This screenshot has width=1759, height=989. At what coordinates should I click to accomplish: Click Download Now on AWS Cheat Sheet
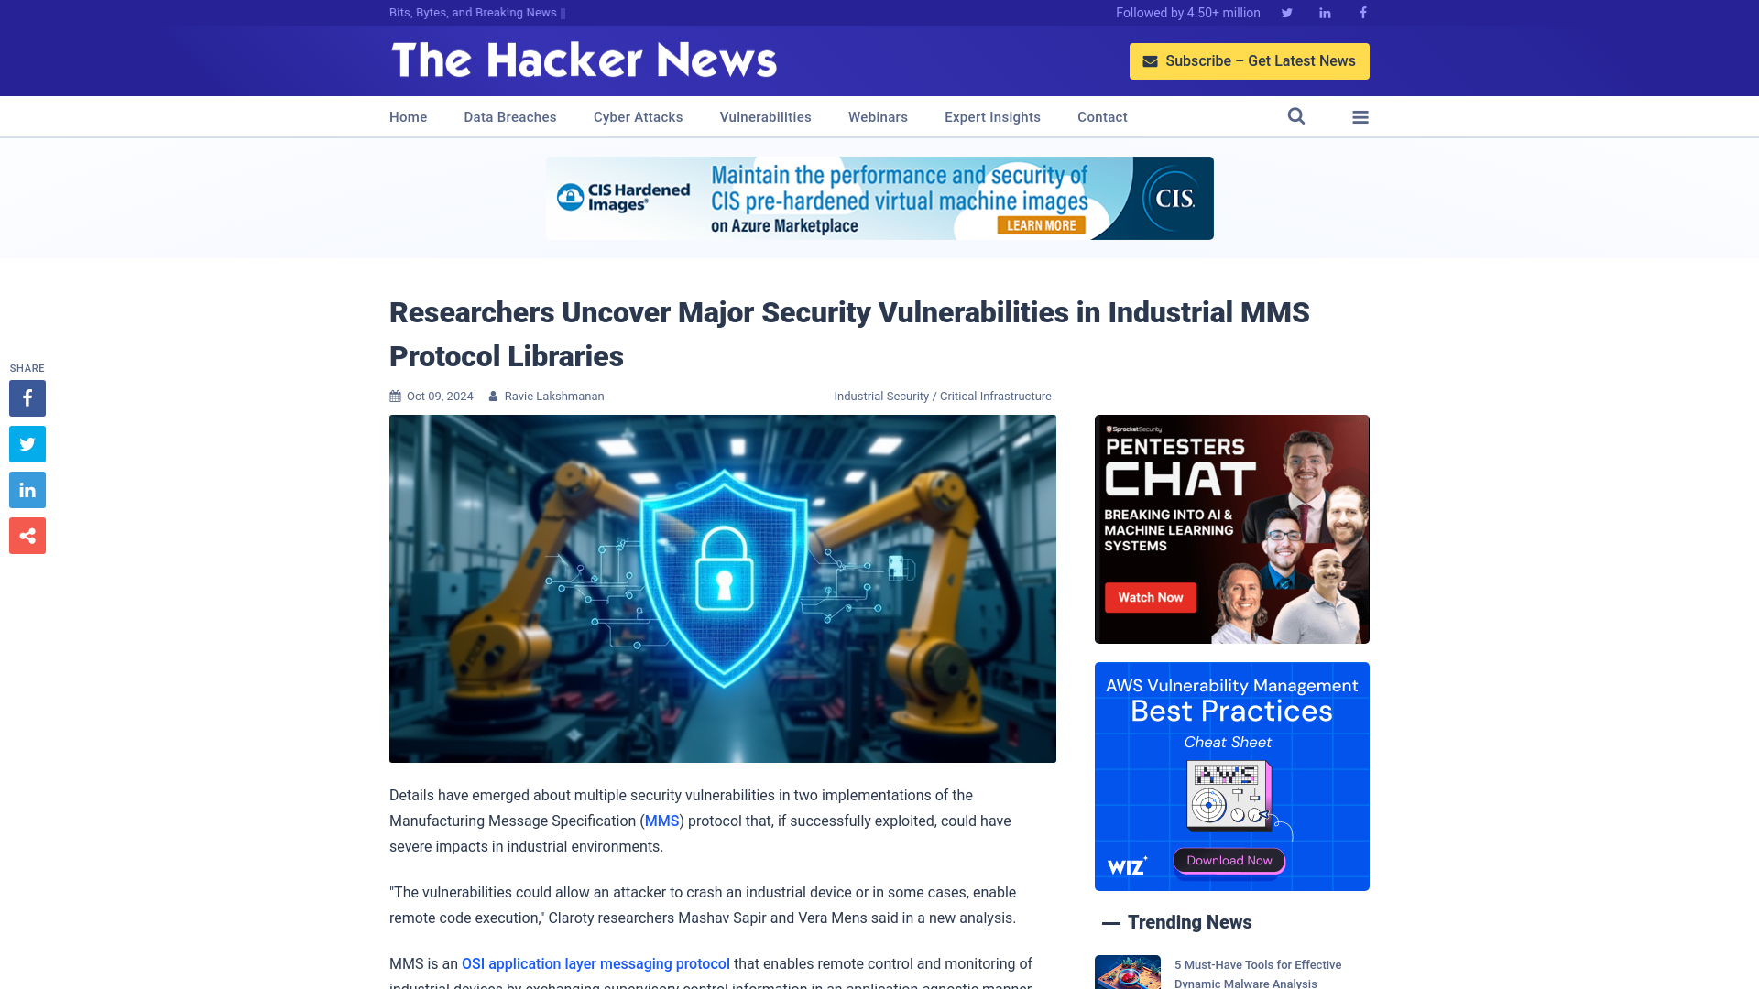coord(1229,860)
